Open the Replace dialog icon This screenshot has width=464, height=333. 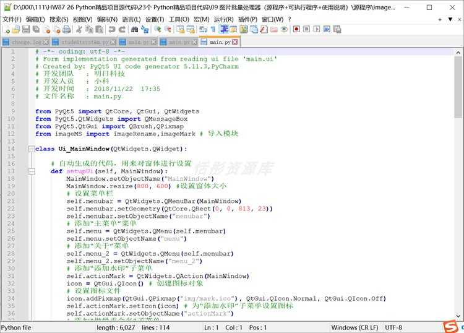click(145, 29)
